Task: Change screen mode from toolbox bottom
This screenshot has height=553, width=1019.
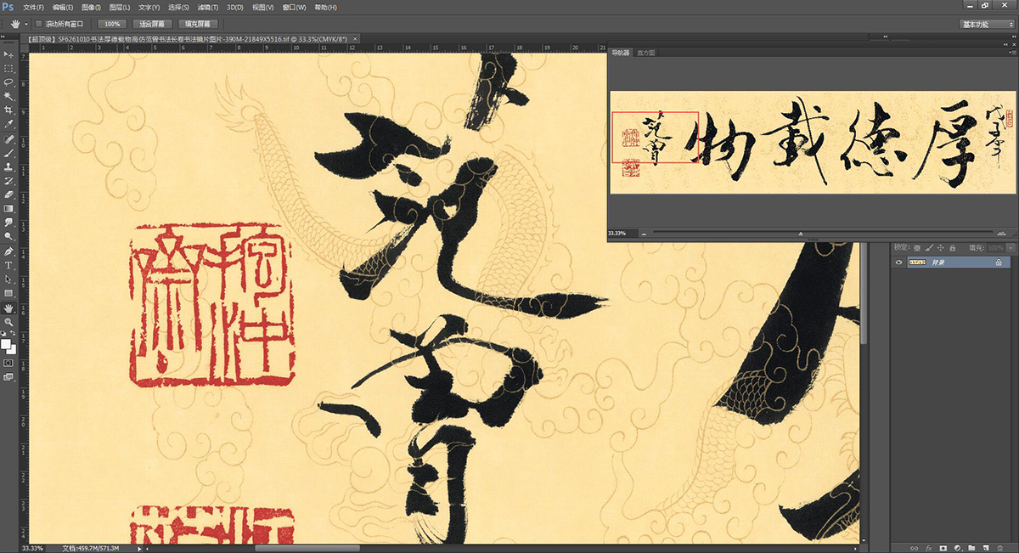Action: [8, 376]
